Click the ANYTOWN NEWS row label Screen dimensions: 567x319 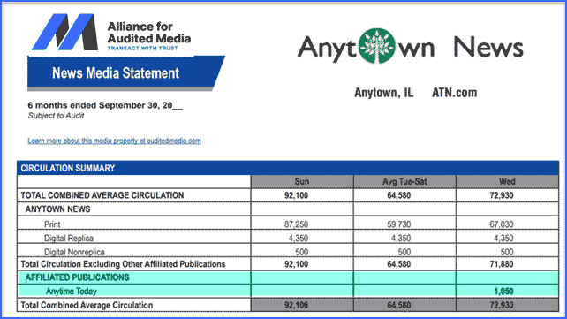[58, 209]
